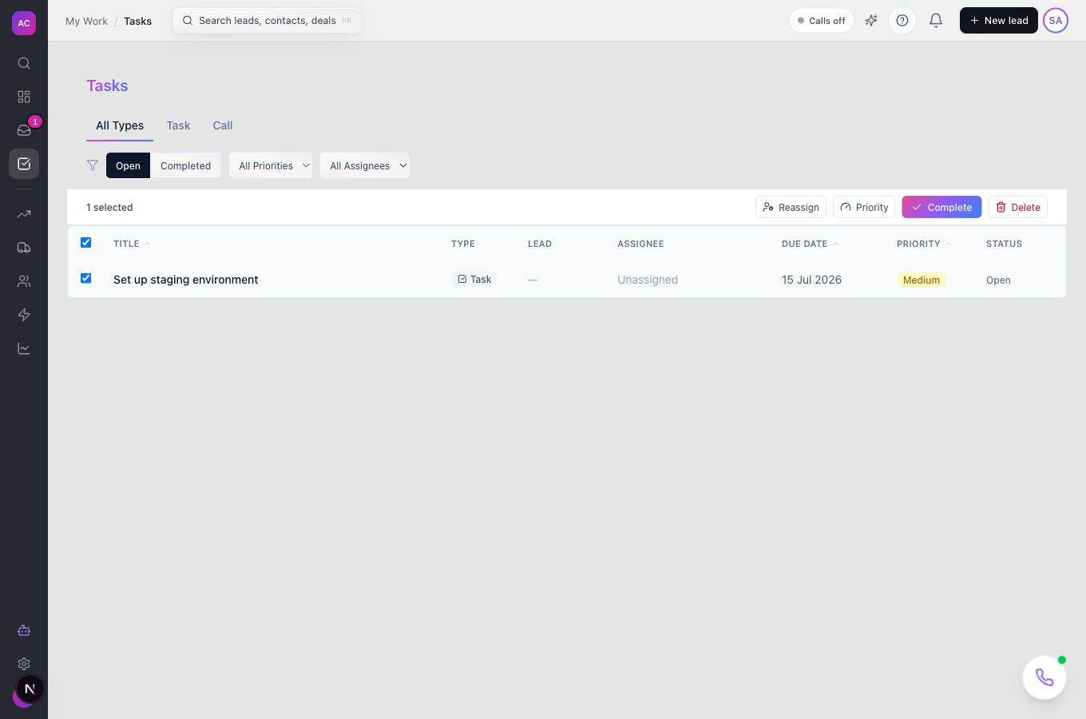The width and height of the screenshot is (1086, 719).
Task: Expand the All Priorities dropdown
Action: point(271,165)
